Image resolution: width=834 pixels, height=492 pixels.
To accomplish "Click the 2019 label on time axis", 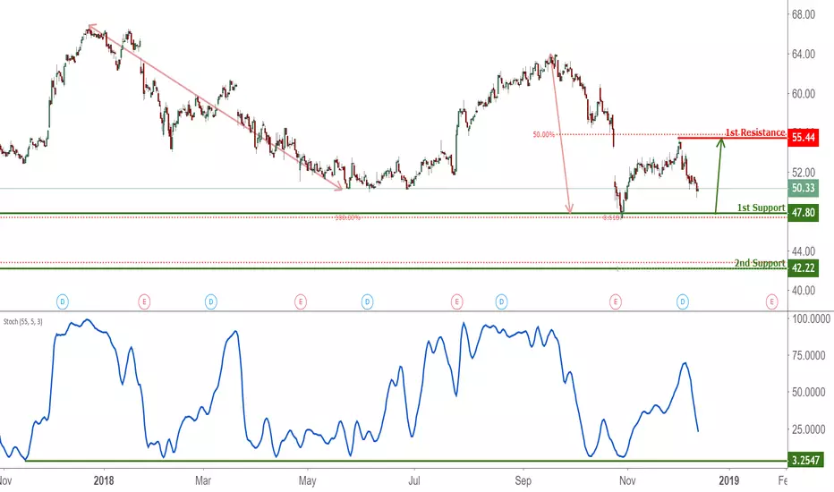I will 728,480.
